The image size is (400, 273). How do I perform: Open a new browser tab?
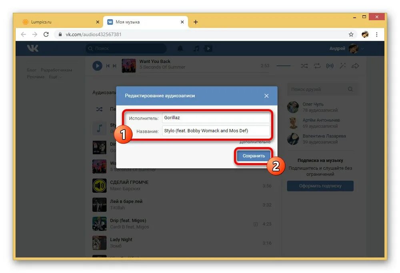tap(196, 22)
